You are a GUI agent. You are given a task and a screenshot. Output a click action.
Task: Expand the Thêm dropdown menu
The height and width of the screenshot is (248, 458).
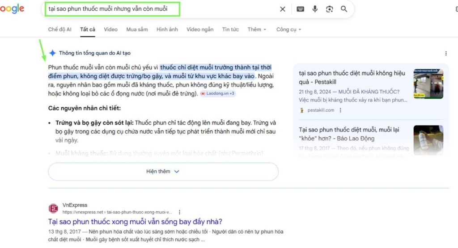(x=257, y=29)
